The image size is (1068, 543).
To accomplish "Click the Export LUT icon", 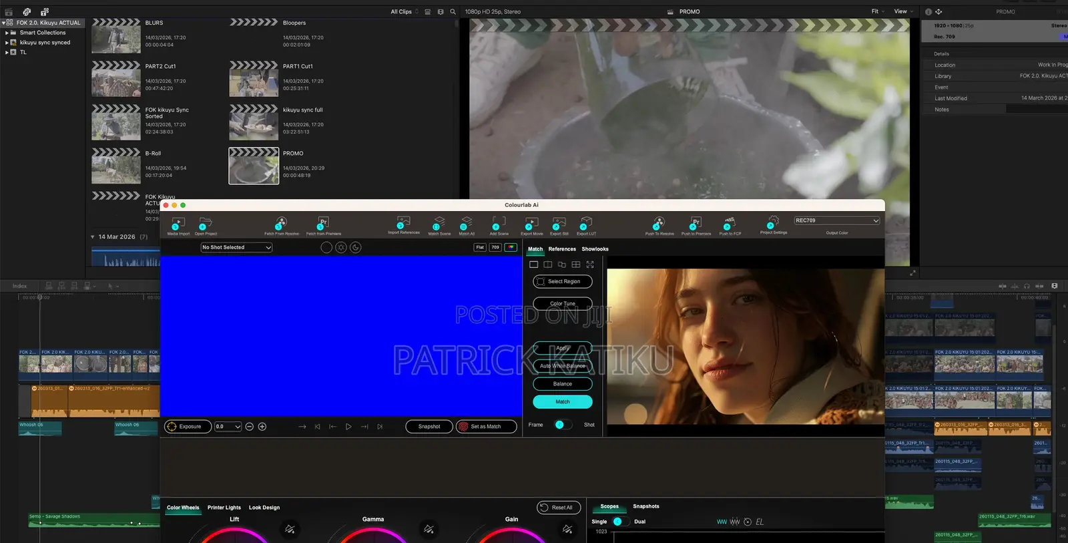I will point(586,223).
